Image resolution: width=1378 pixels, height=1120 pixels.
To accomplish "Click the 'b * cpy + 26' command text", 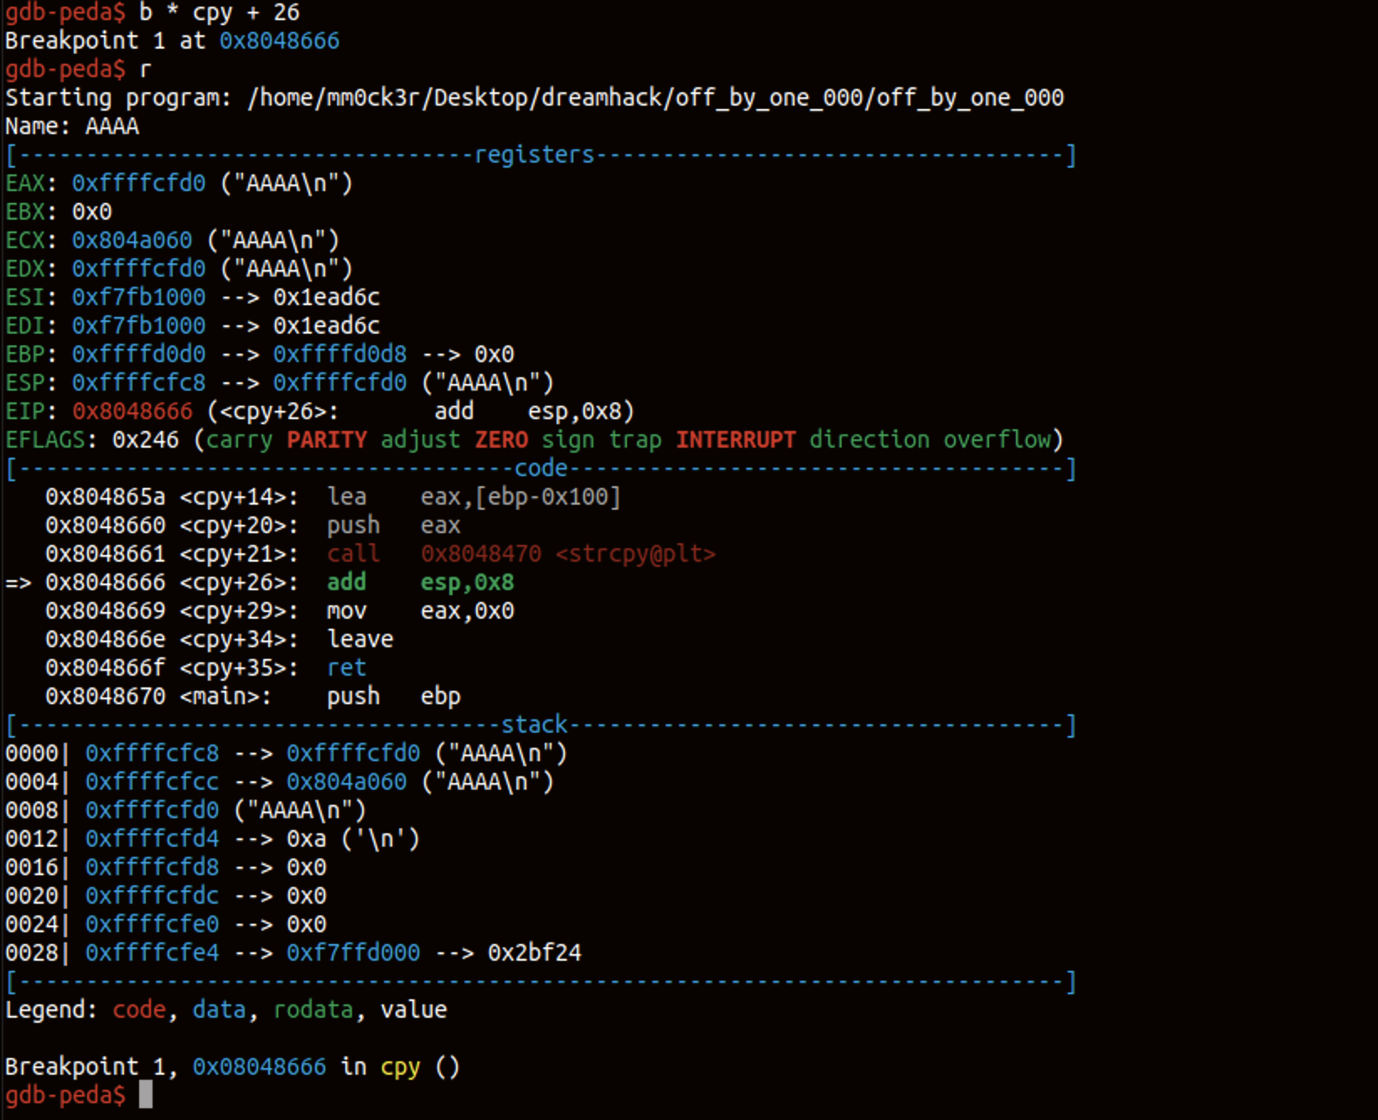I will coord(219,13).
